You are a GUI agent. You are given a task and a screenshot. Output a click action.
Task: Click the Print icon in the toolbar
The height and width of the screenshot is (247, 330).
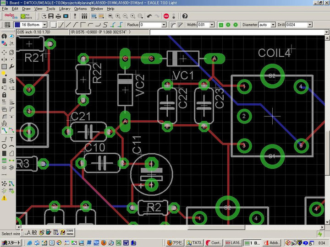click(x=58, y=16)
